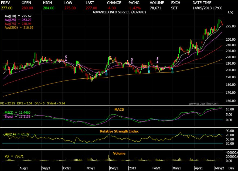
Task: Click the Log scale label
Action: pos(230,12)
